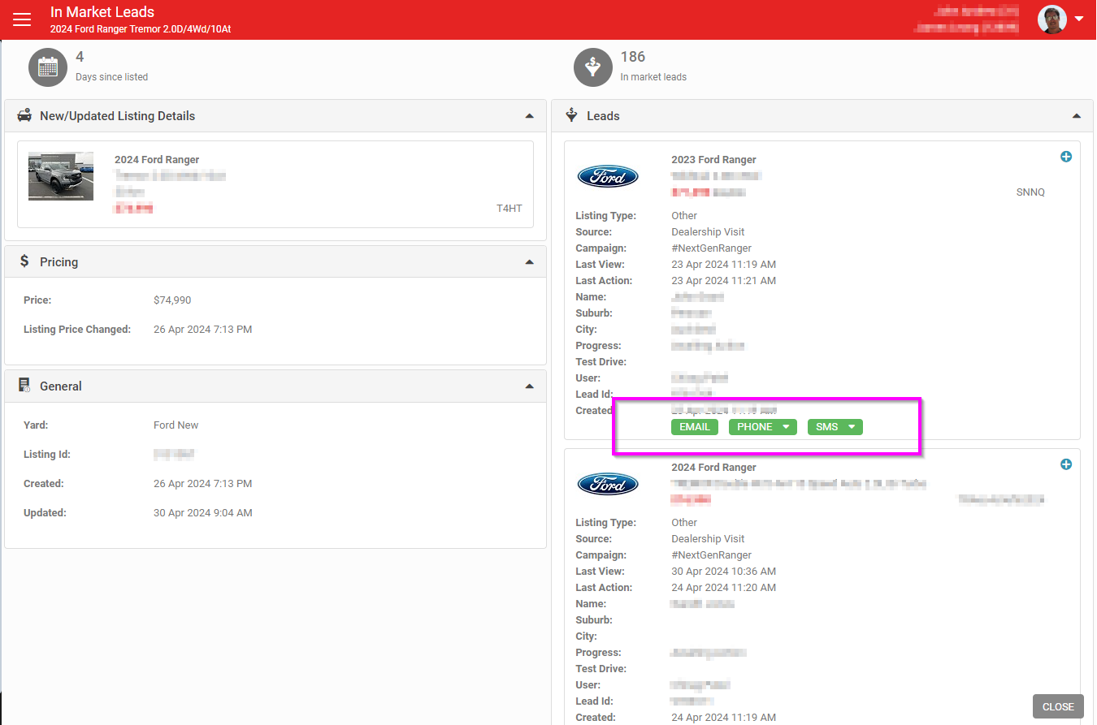Click the SNNQ lead code

pyautogui.click(x=1030, y=192)
